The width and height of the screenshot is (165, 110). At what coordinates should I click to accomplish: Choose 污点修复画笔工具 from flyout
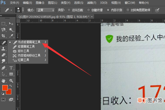pyautogui.click(x=28, y=42)
